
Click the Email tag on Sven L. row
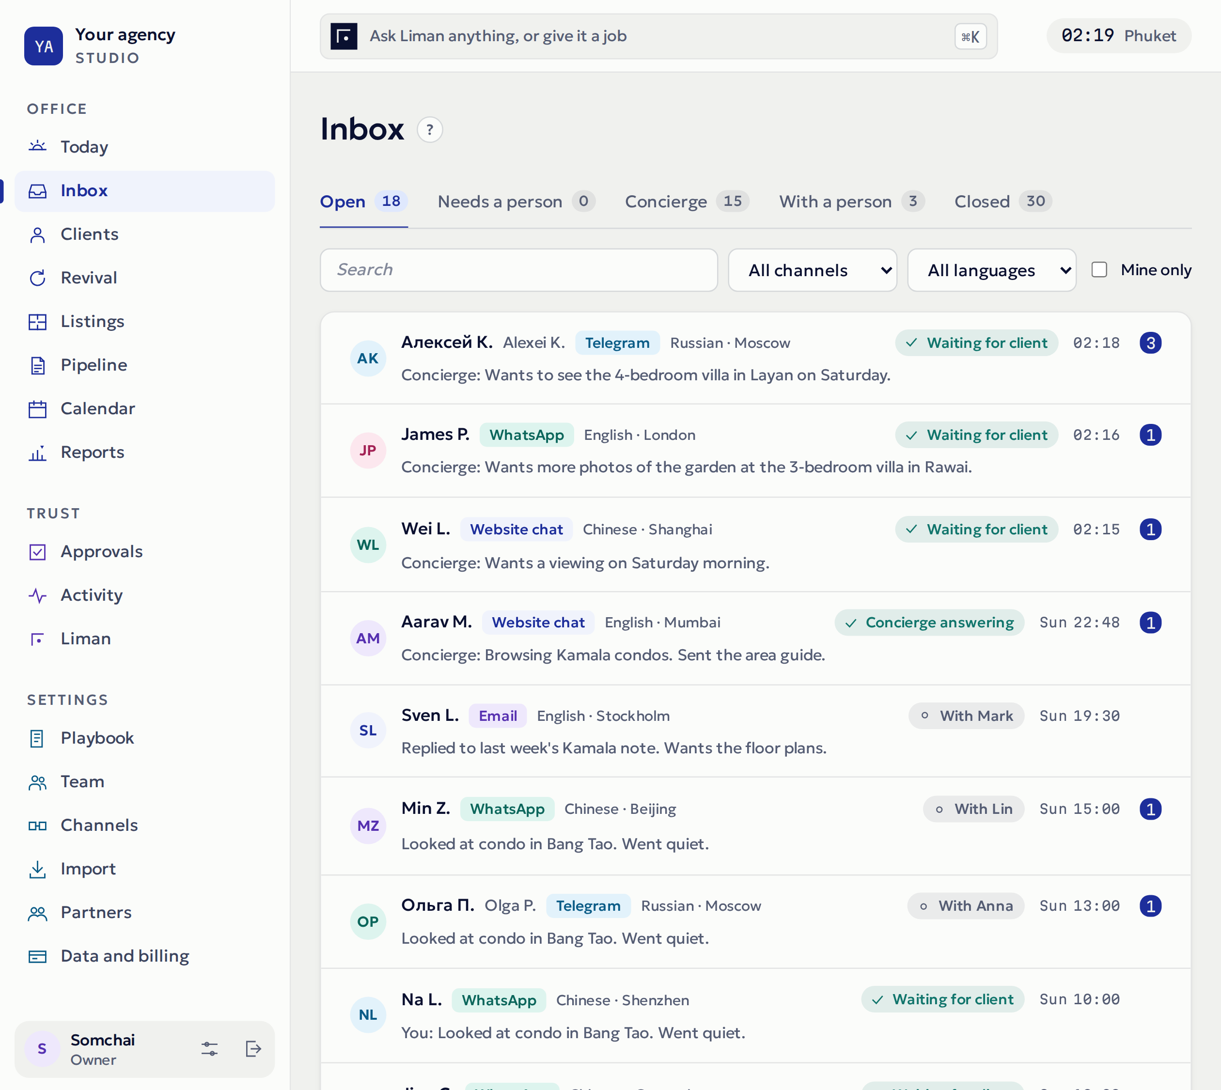(497, 716)
